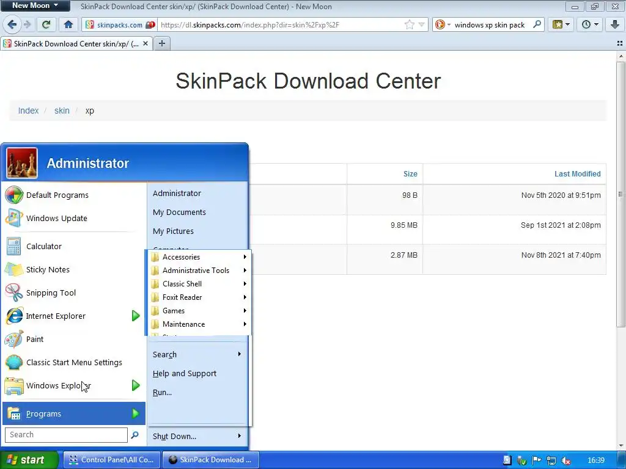Click the search magnifier in browser search box
Image resolution: width=626 pixels, height=469 pixels.
[537, 24]
